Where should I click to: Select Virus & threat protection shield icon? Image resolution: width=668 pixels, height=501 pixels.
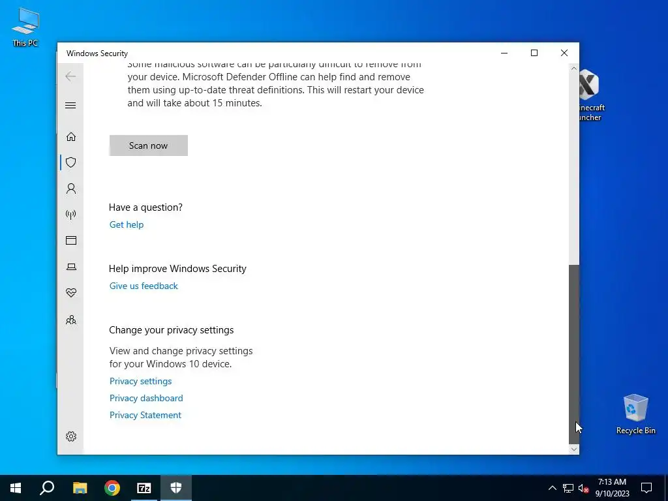tap(70, 162)
